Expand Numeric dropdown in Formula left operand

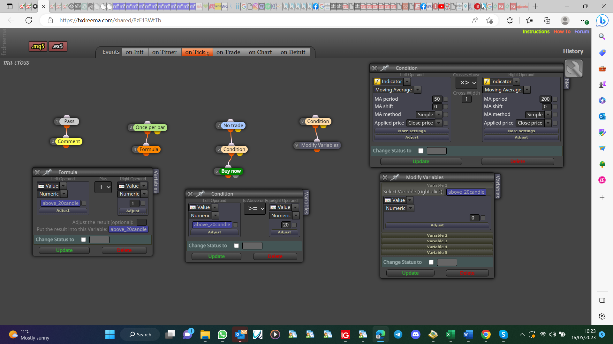(x=64, y=194)
